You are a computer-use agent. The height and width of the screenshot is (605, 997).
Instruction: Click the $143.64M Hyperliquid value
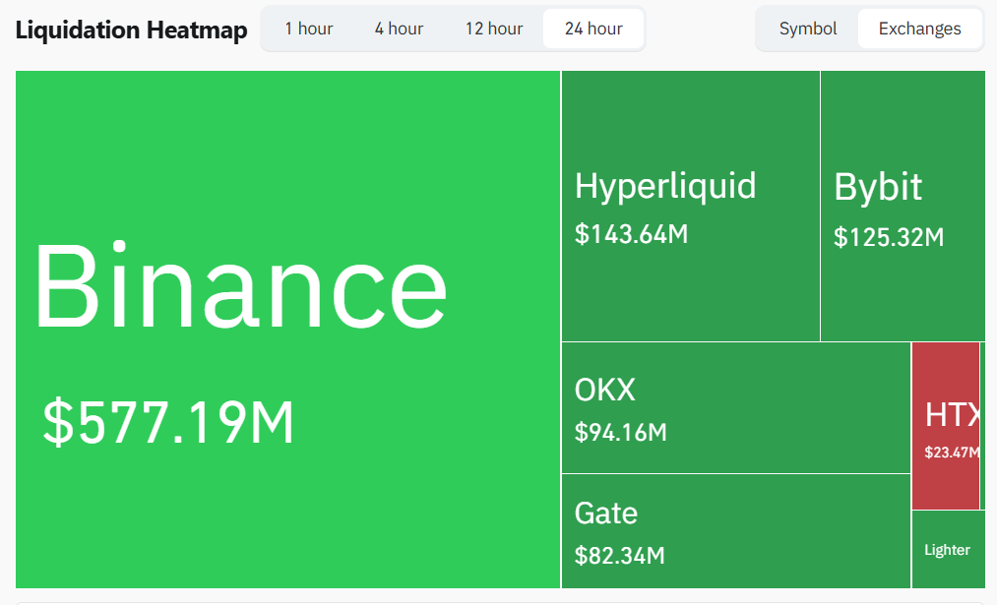pyautogui.click(x=632, y=234)
